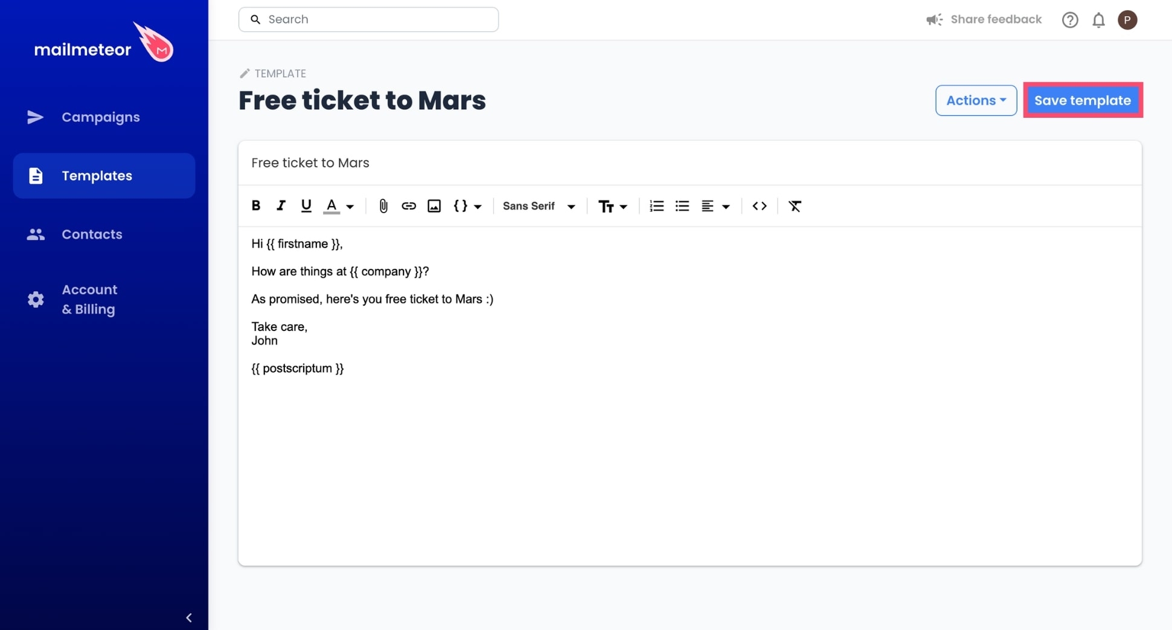Click the line 'Hi {{ firstname }},'
Screen dimensions: 1172x630
[297, 244]
